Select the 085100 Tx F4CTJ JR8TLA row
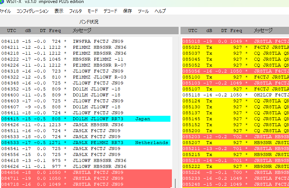The image size is (289, 188). coord(236,77)
